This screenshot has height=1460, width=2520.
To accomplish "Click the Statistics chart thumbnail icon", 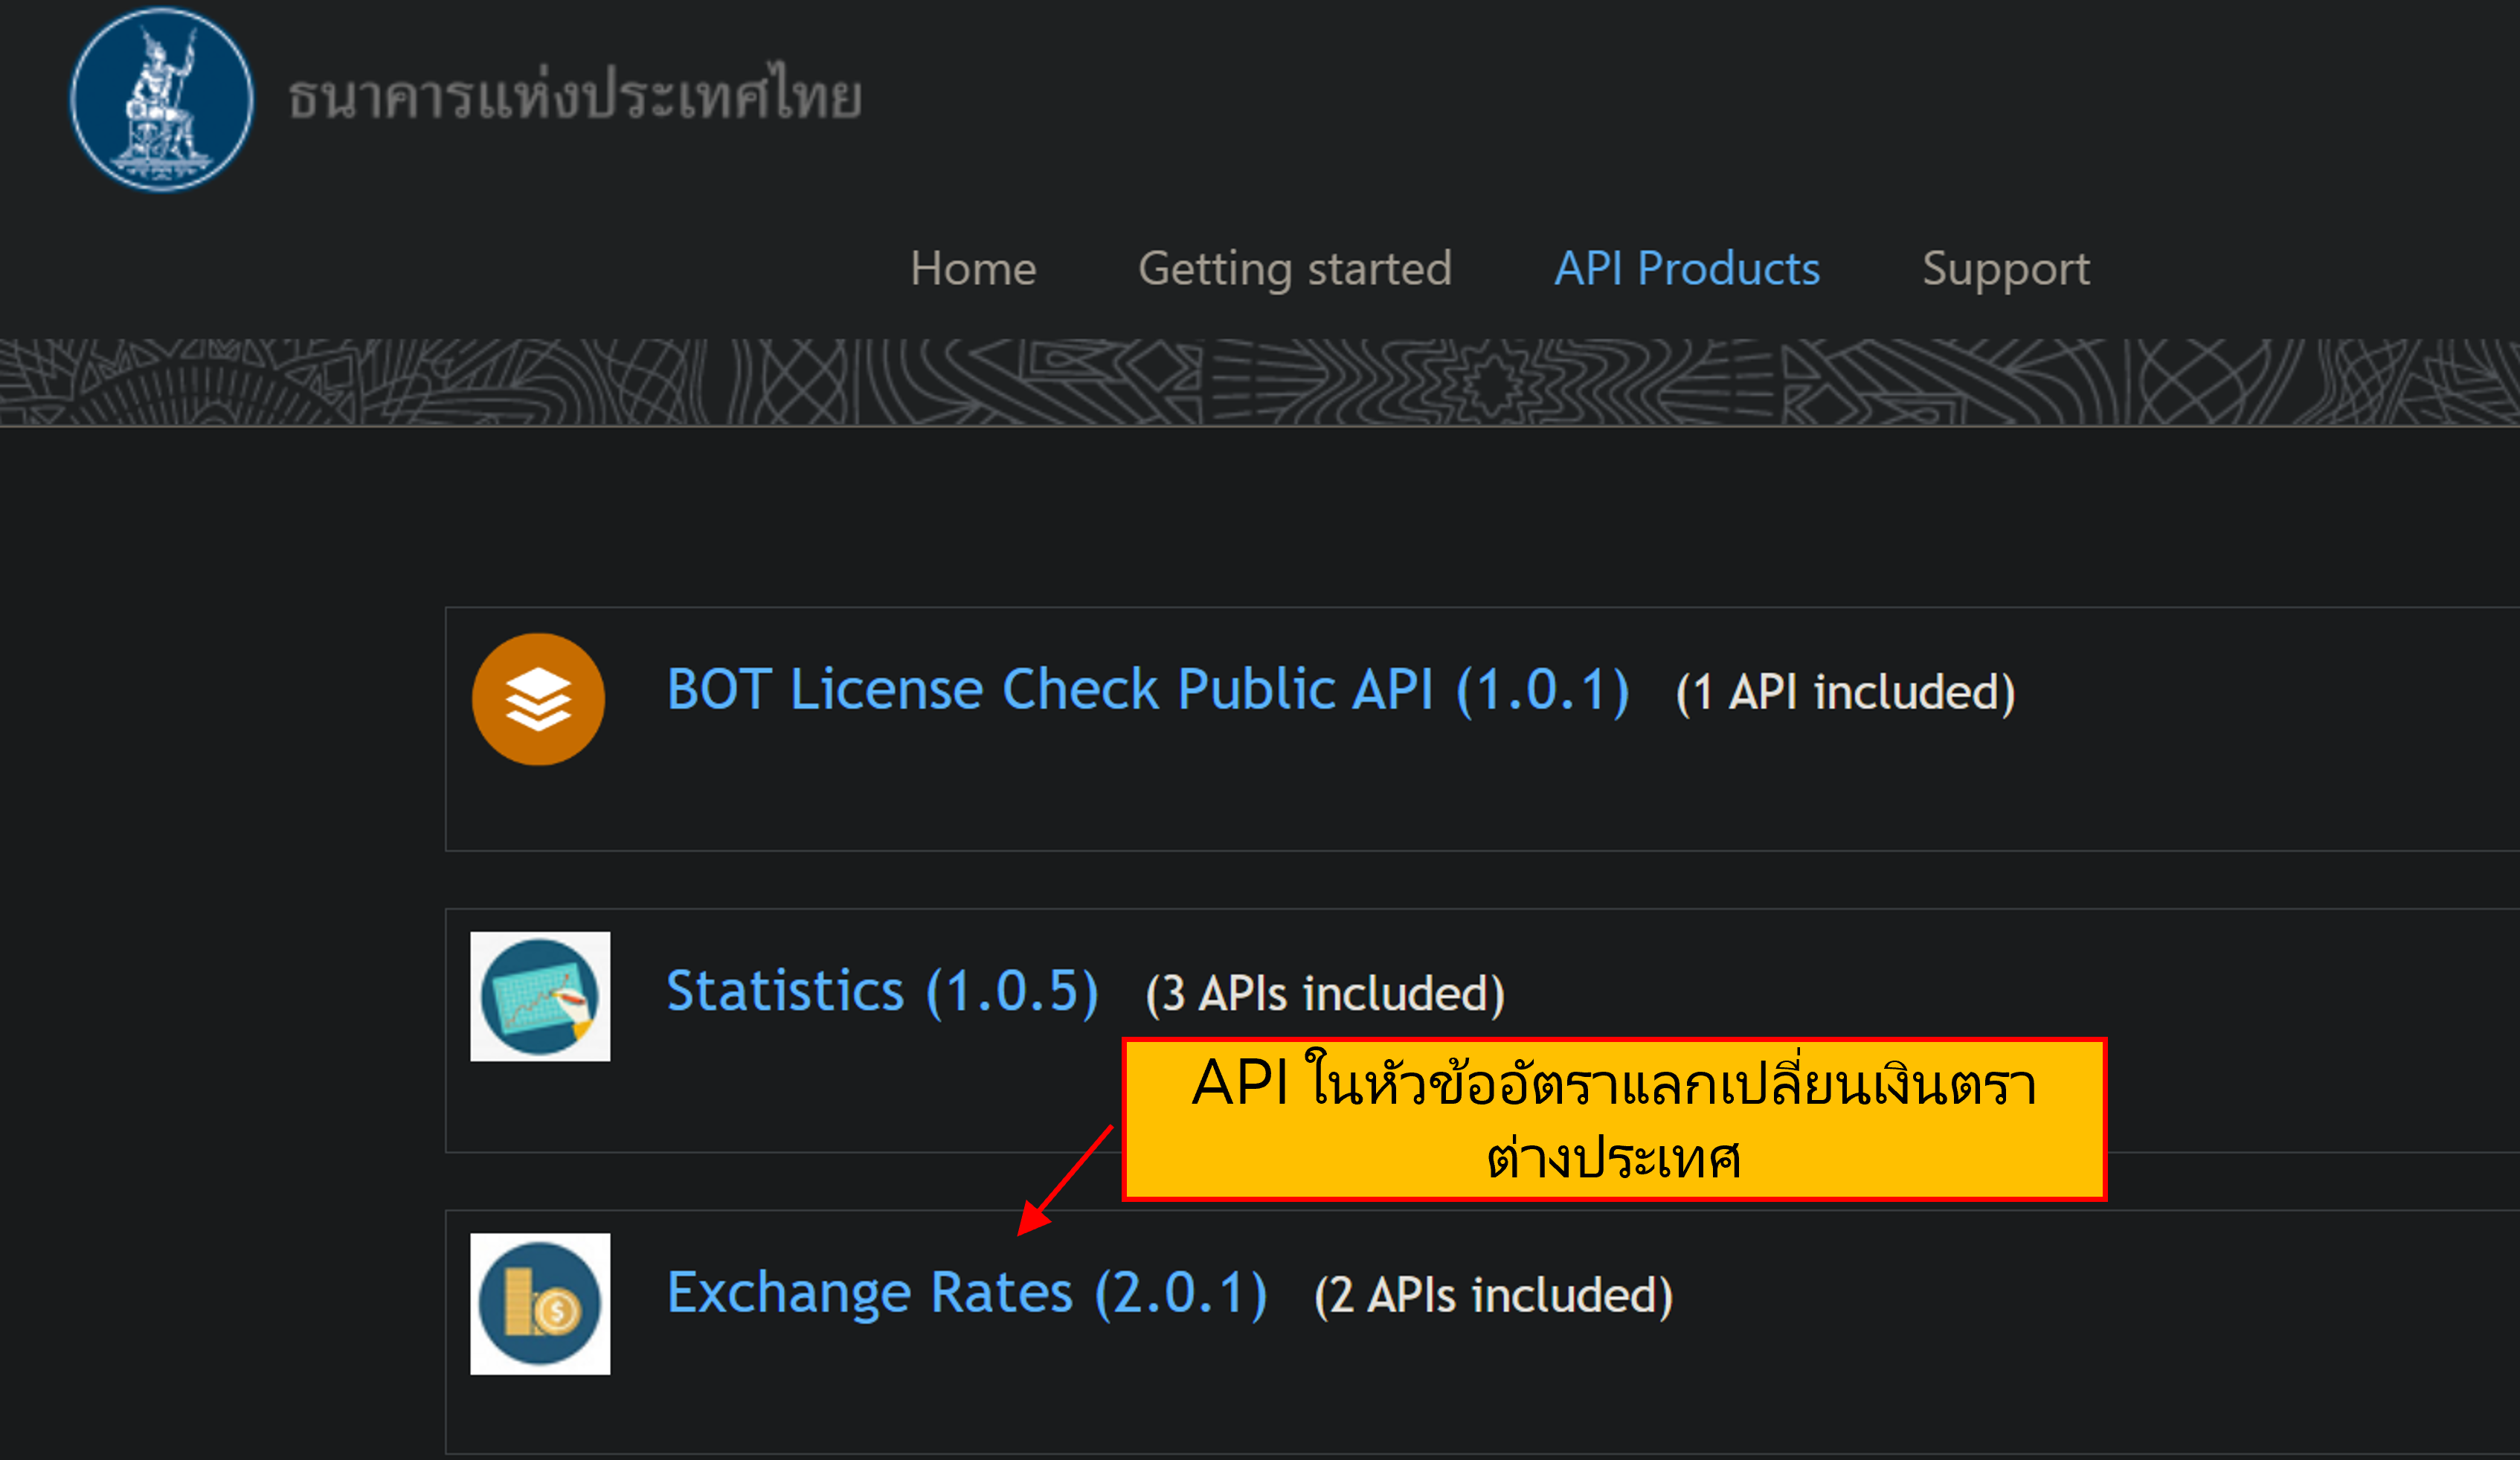I will 541,995.
